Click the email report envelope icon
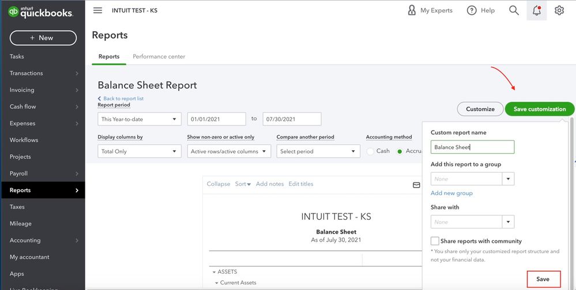The height and width of the screenshot is (290, 576). coord(416,185)
